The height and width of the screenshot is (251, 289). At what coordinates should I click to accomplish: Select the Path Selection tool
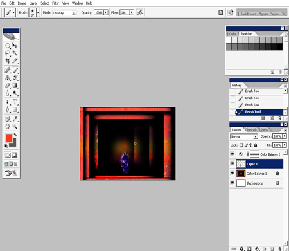(x=8, y=102)
